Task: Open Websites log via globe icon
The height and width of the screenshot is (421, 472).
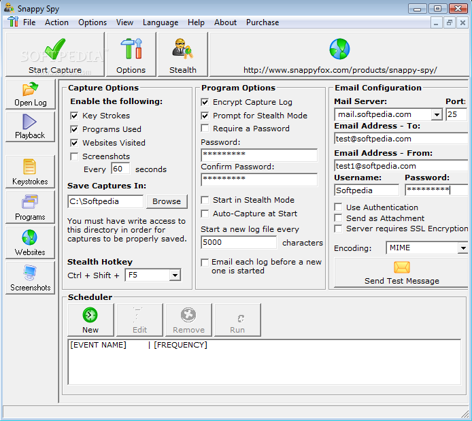Action: pos(30,242)
